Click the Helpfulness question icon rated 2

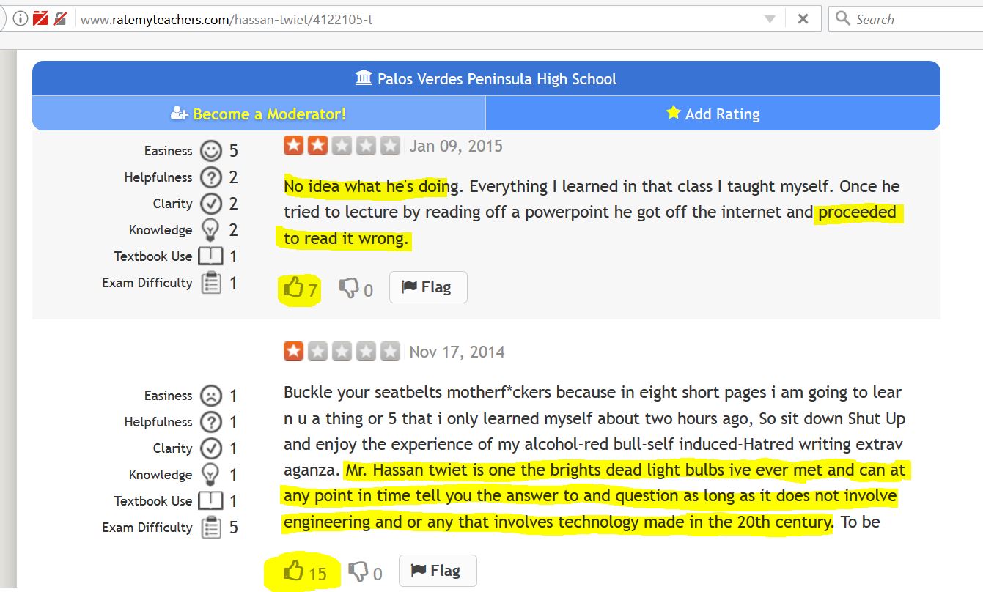click(x=211, y=177)
